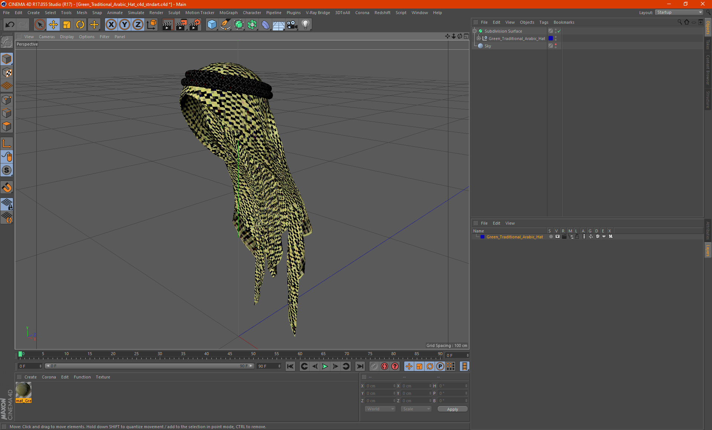Open the Scale mode dropdown

[x=416, y=409]
